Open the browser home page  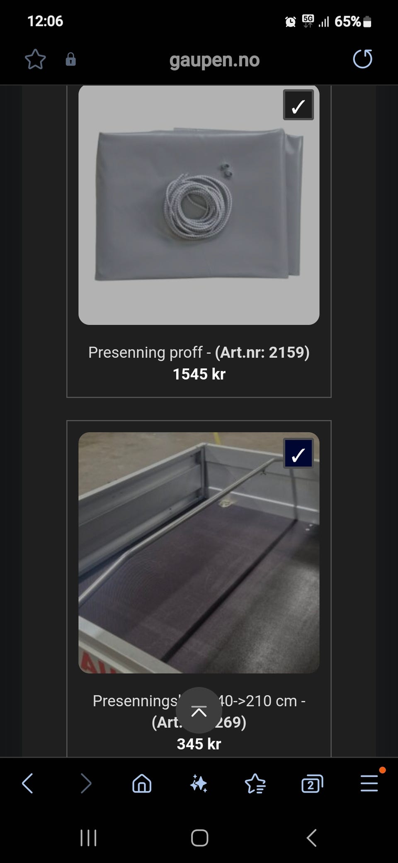tap(142, 783)
